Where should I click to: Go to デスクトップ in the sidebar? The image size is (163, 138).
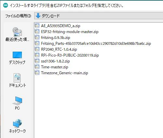17,58
